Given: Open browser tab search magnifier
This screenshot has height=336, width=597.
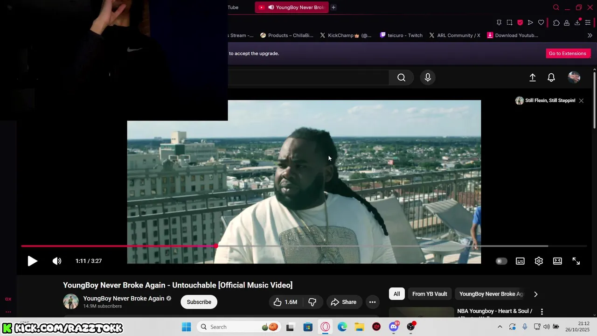Looking at the screenshot, I should [556, 7].
